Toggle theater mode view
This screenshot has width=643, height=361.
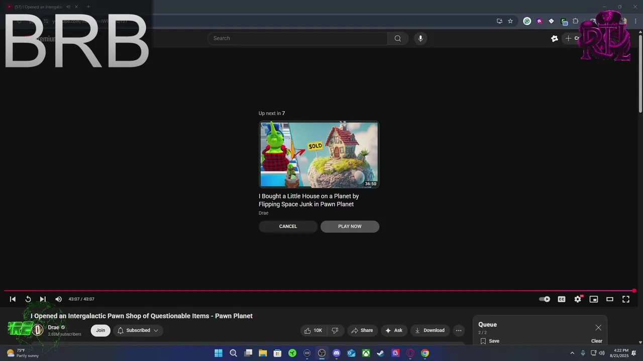pyautogui.click(x=610, y=299)
